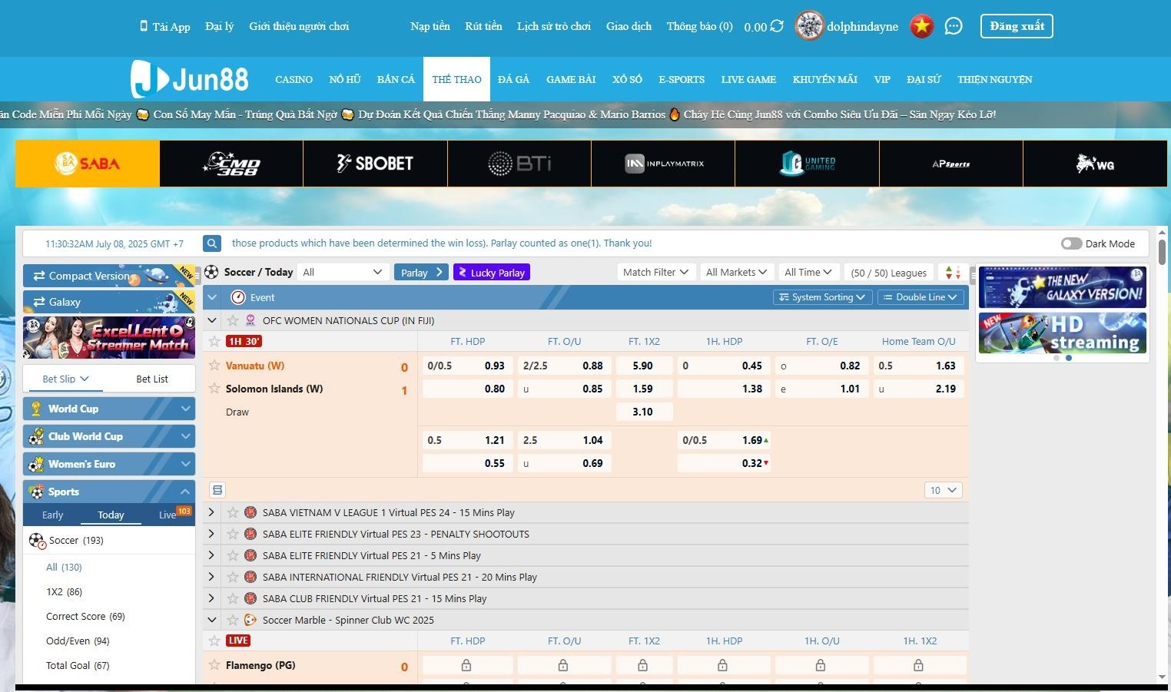
Task: Select the CMD368 sportsbook provider
Action: pyautogui.click(x=231, y=163)
